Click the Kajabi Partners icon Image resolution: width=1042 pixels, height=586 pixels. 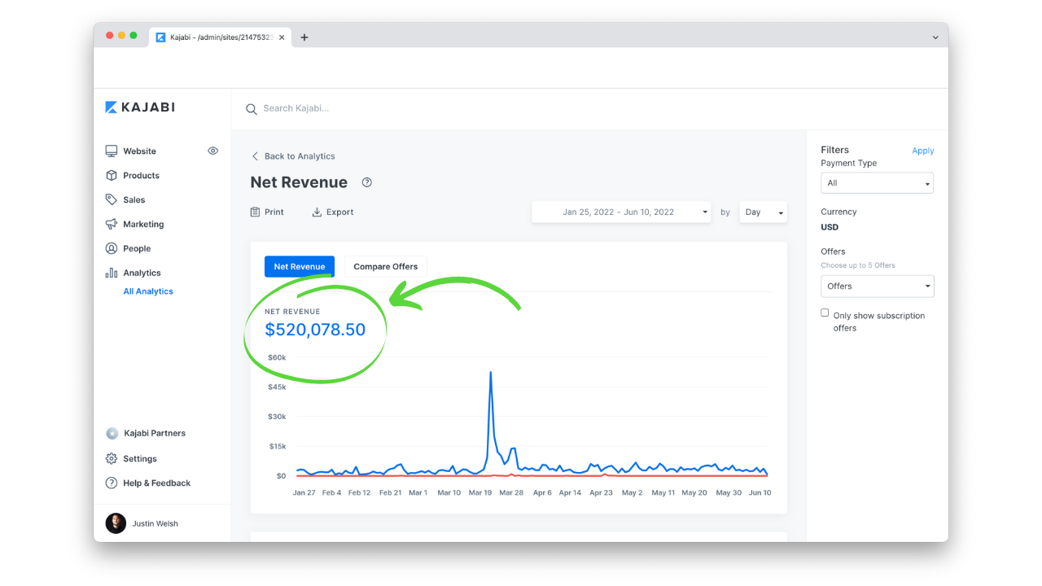(x=112, y=433)
